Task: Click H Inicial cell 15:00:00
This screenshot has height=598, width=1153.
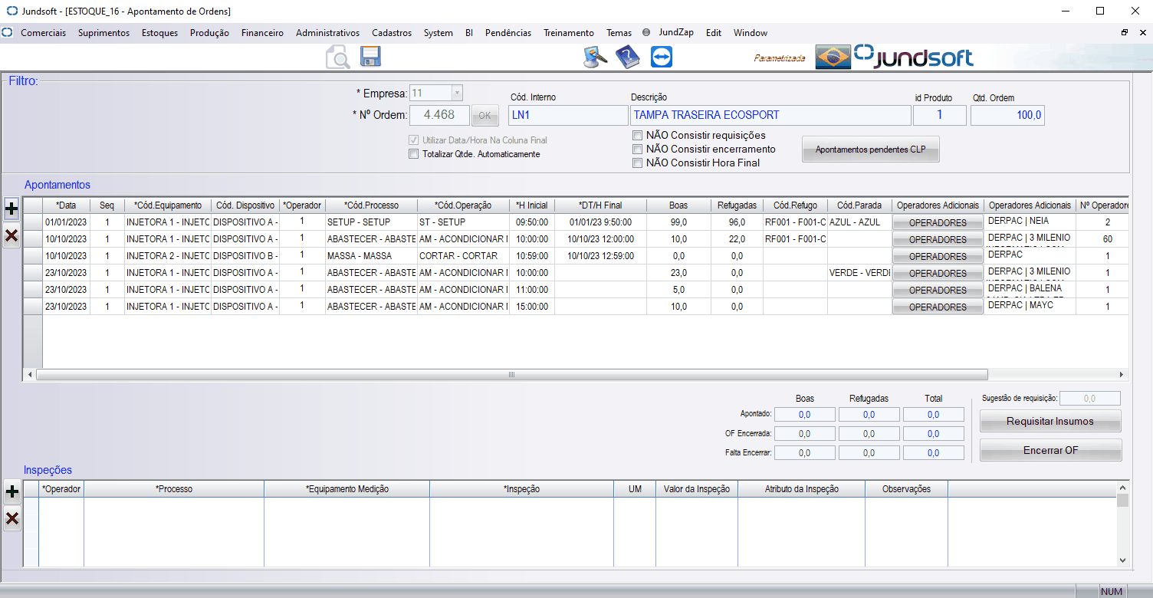Action: [531, 307]
